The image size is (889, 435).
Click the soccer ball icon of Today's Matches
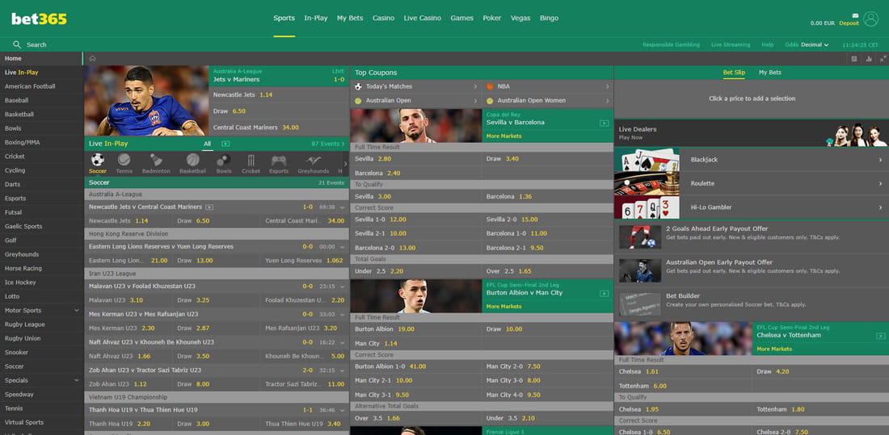click(358, 86)
